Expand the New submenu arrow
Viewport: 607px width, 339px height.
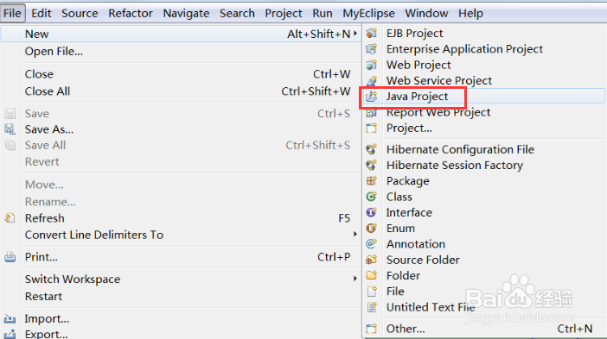pyautogui.click(x=355, y=34)
